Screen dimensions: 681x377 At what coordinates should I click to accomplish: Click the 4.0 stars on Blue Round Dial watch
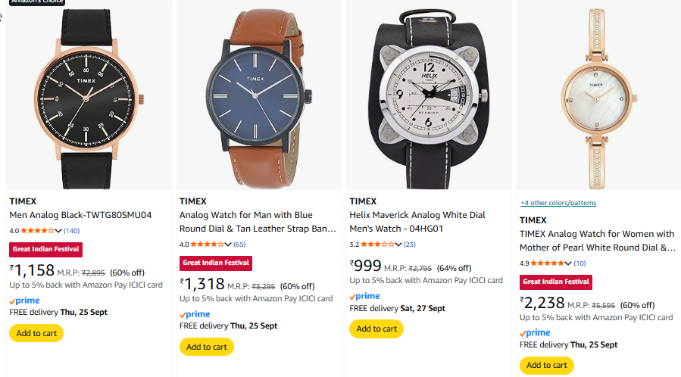tap(208, 245)
